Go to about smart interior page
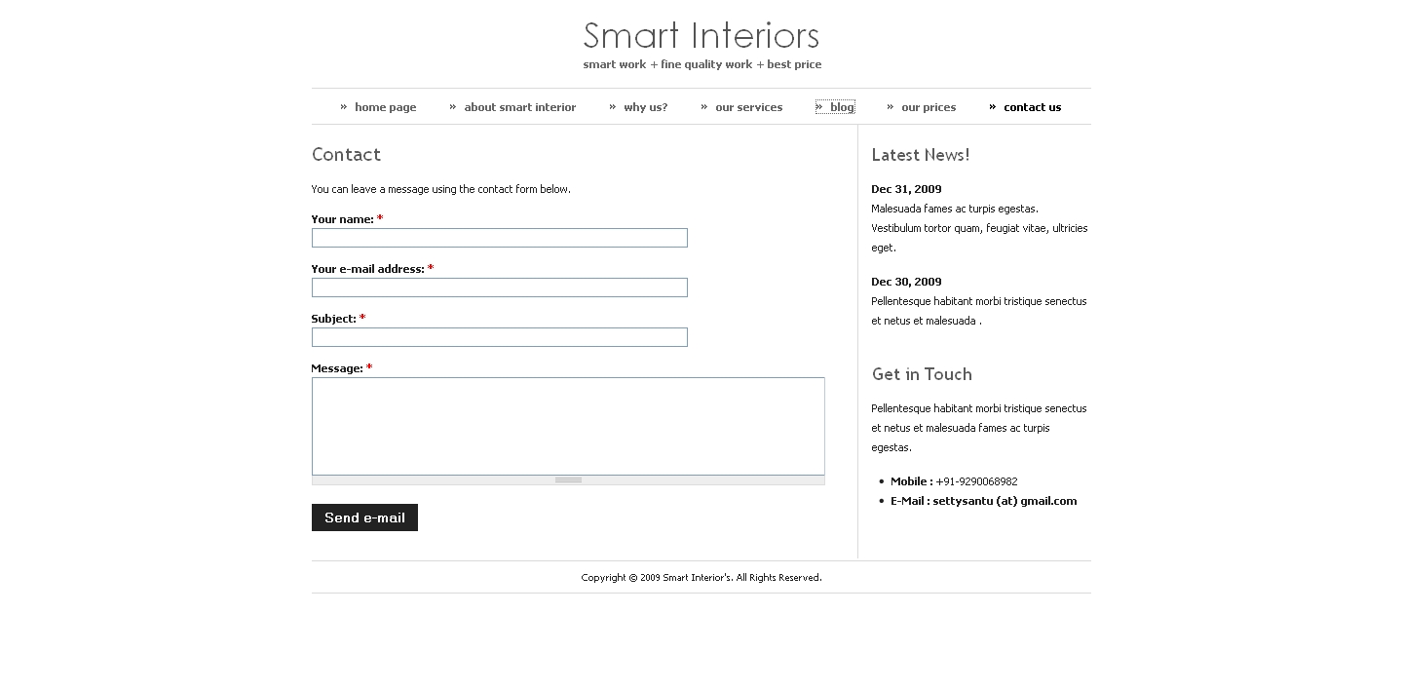The width and height of the screenshot is (1403, 690). pos(519,107)
